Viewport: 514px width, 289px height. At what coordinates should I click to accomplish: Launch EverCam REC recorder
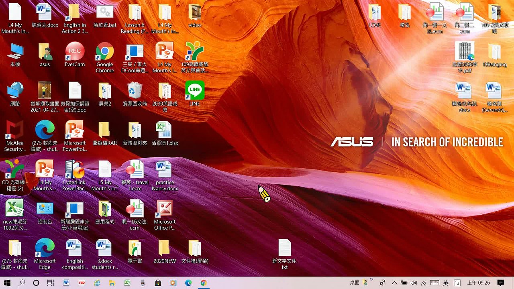pyautogui.click(x=75, y=55)
